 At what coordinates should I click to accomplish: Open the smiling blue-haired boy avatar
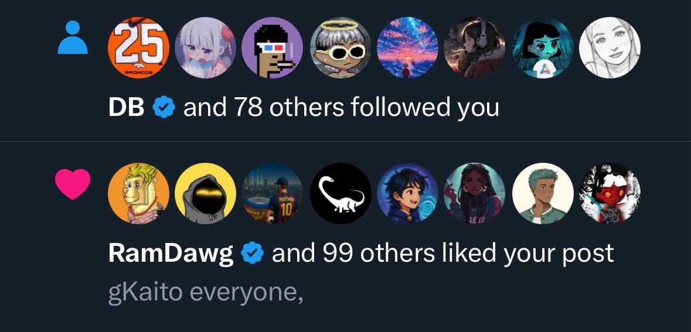pyautogui.click(x=408, y=193)
